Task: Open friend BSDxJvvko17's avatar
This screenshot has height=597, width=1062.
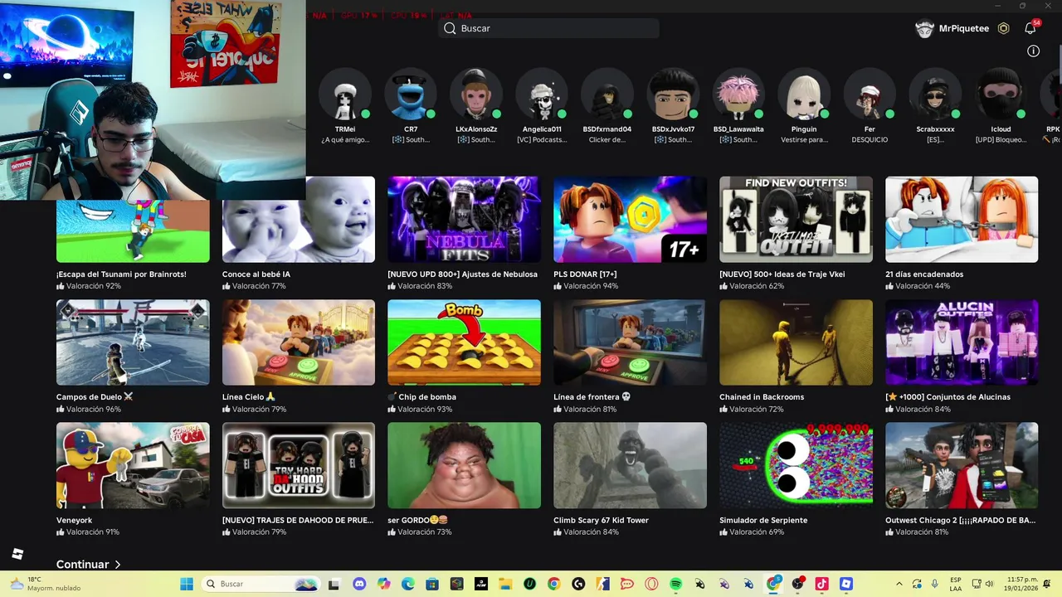Action: (x=673, y=95)
